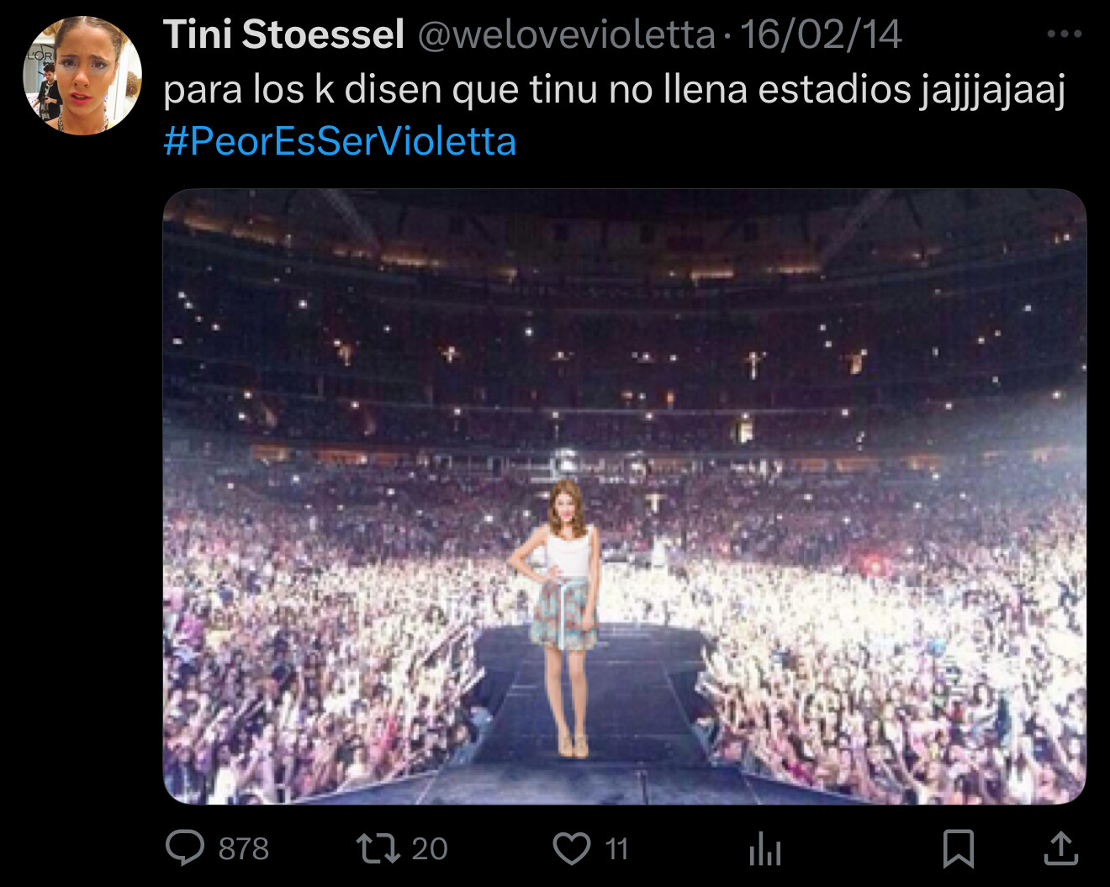The height and width of the screenshot is (887, 1110).
Task: Open the @weloveviolettta handle
Action: (x=566, y=34)
